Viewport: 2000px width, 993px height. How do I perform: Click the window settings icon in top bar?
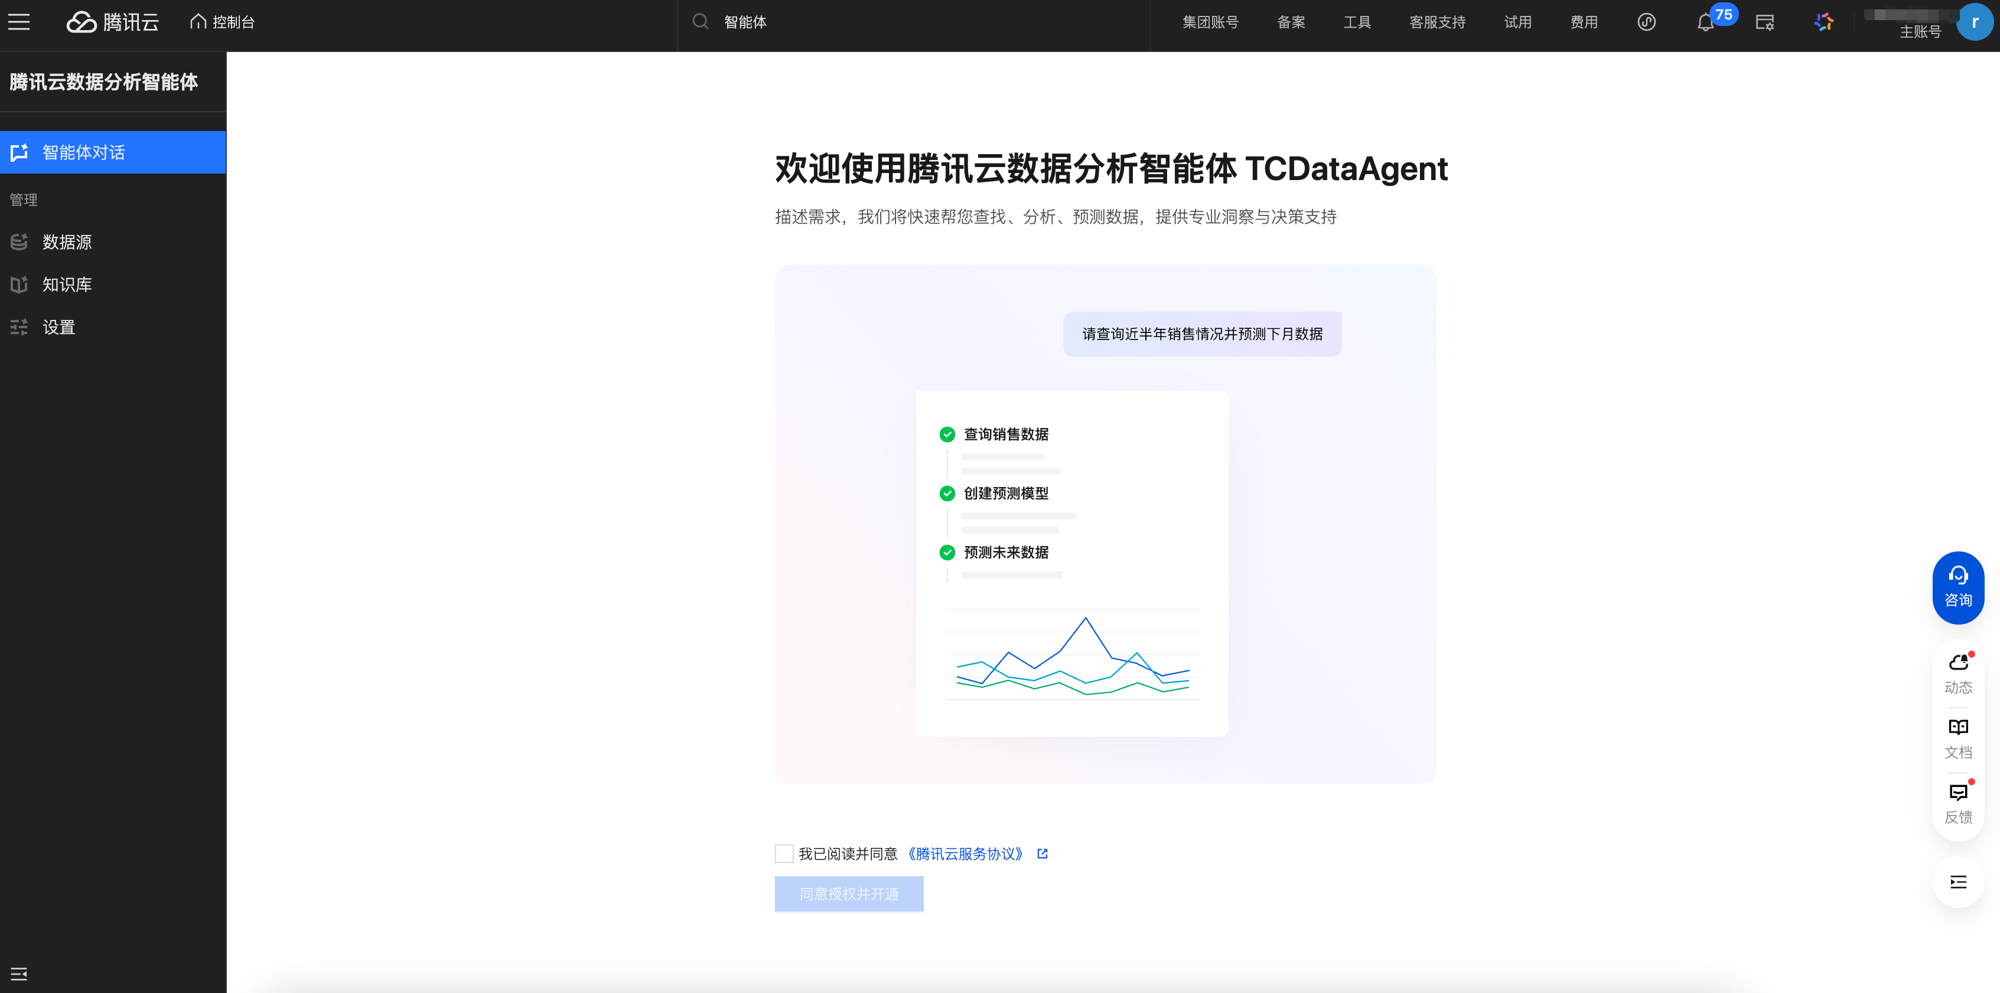pyautogui.click(x=1765, y=22)
